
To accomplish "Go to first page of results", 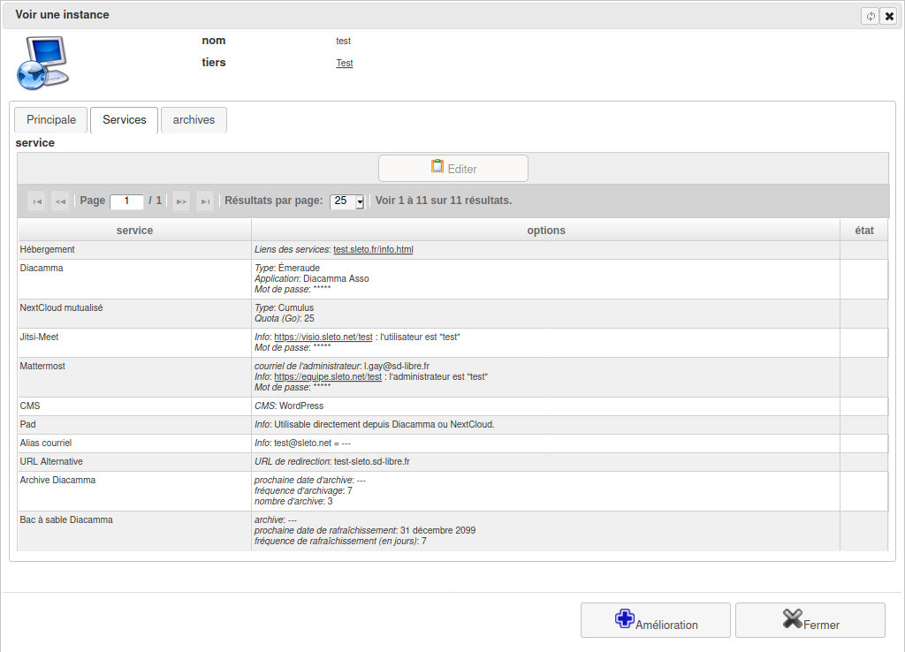I will pyautogui.click(x=37, y=201).
